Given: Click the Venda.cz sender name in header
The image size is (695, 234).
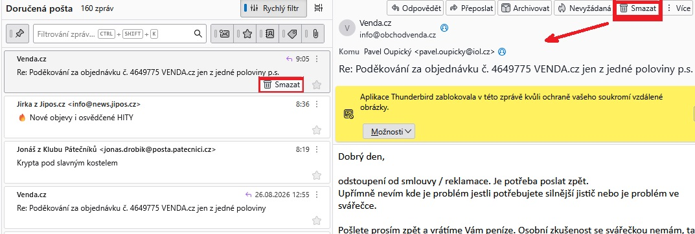Looking at the screenshot, I should 376,23.
